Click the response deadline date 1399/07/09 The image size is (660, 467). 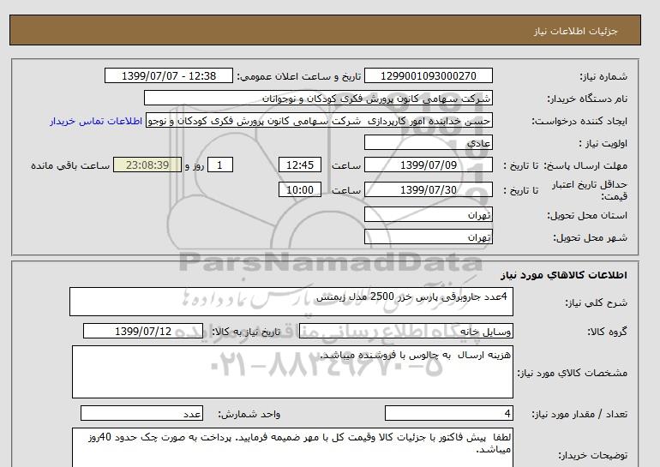[428, 165]
